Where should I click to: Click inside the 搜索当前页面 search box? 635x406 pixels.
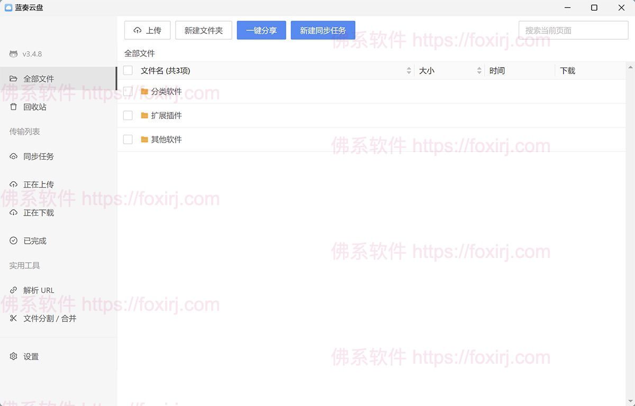pyautogui.click(x=571, y=30)
